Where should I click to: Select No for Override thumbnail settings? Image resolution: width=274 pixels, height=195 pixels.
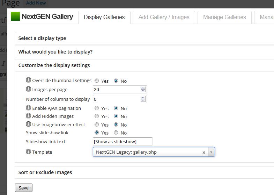(x=116, y=81)
